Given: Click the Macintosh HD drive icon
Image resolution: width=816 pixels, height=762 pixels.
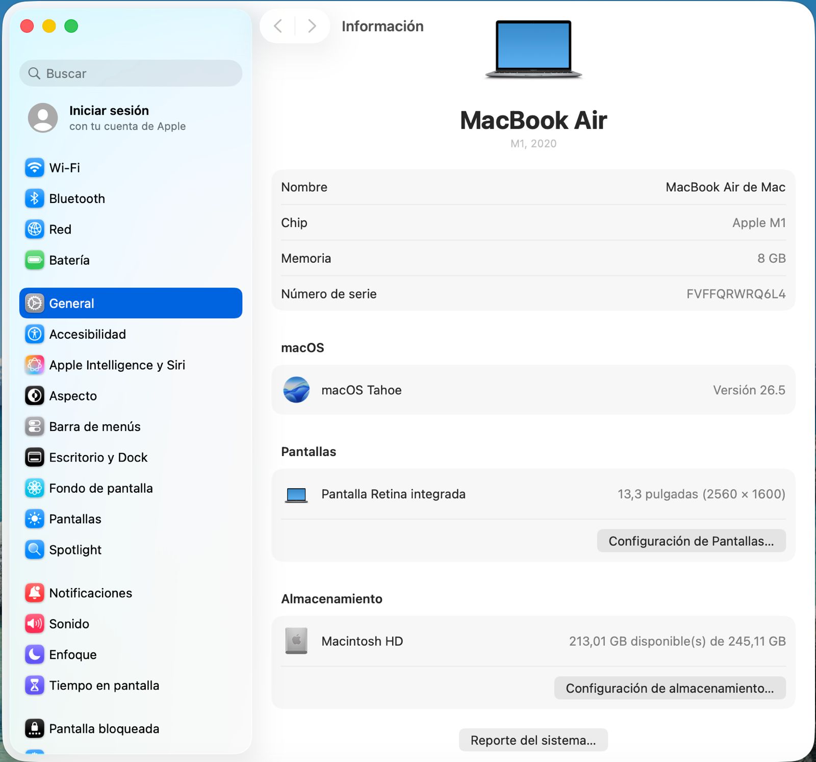Looking at the screenshot, I should click(x=296, y=641).
